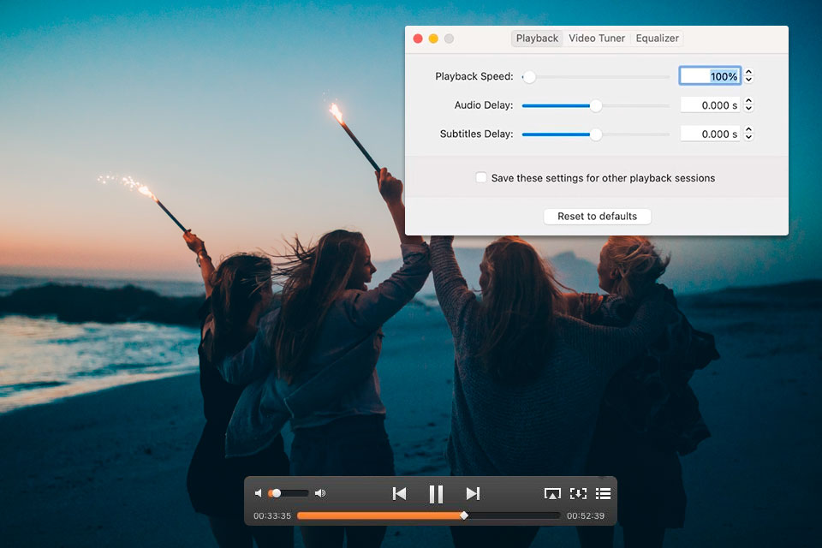
Task: Skip to the previous track
Action: click(399, 493)
